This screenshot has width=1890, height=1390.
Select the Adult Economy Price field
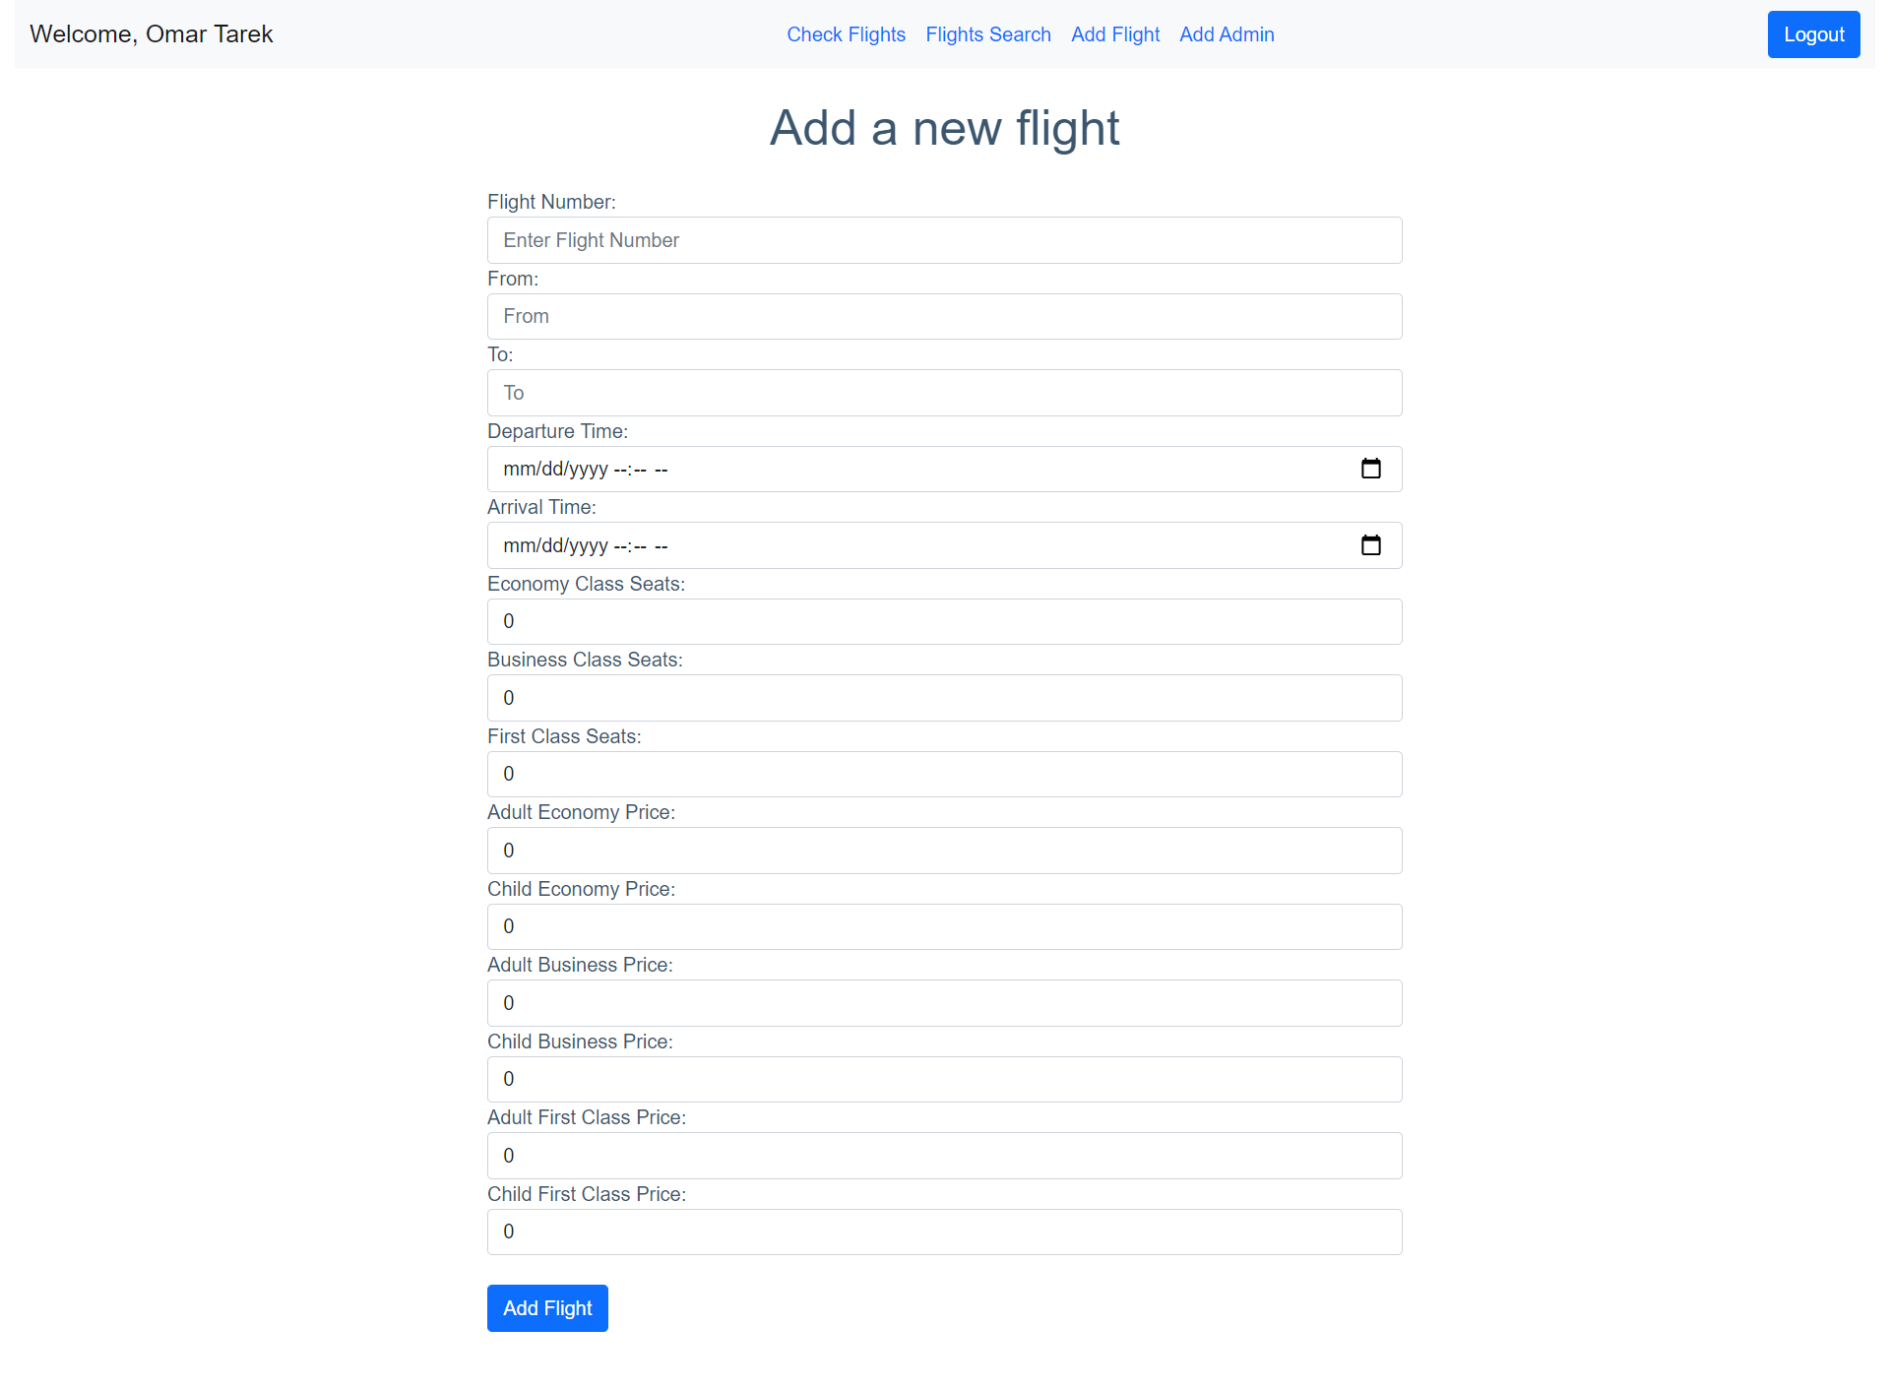click(x=945, y=850)
